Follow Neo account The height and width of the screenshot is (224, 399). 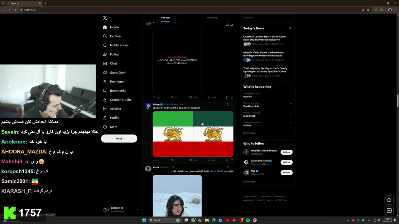286,172
